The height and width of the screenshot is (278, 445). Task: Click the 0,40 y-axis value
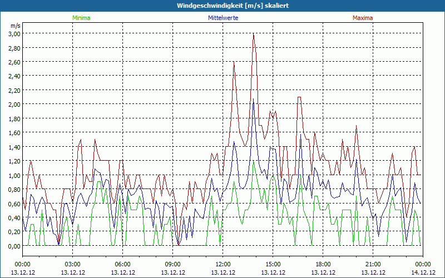pyautogui.click(x=15, y=218)
